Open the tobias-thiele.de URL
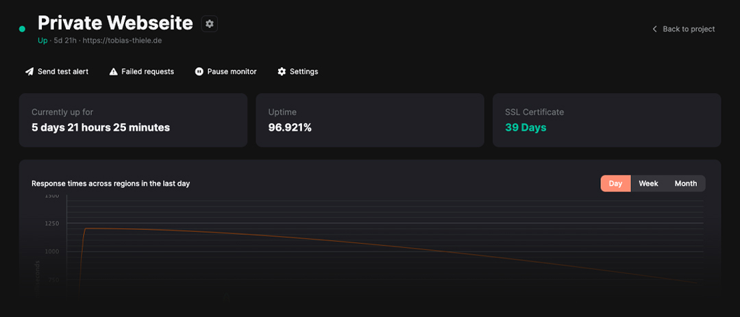Screen dimensions: 740x317 (x=122, y=40)
